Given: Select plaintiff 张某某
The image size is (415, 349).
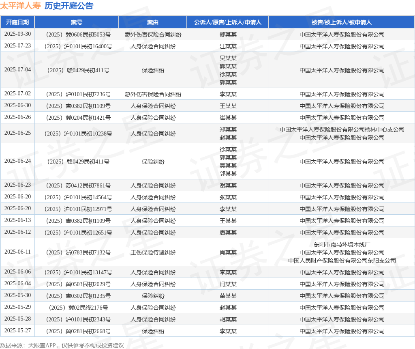Looking at the screenshot, I should tap(228, 197).
